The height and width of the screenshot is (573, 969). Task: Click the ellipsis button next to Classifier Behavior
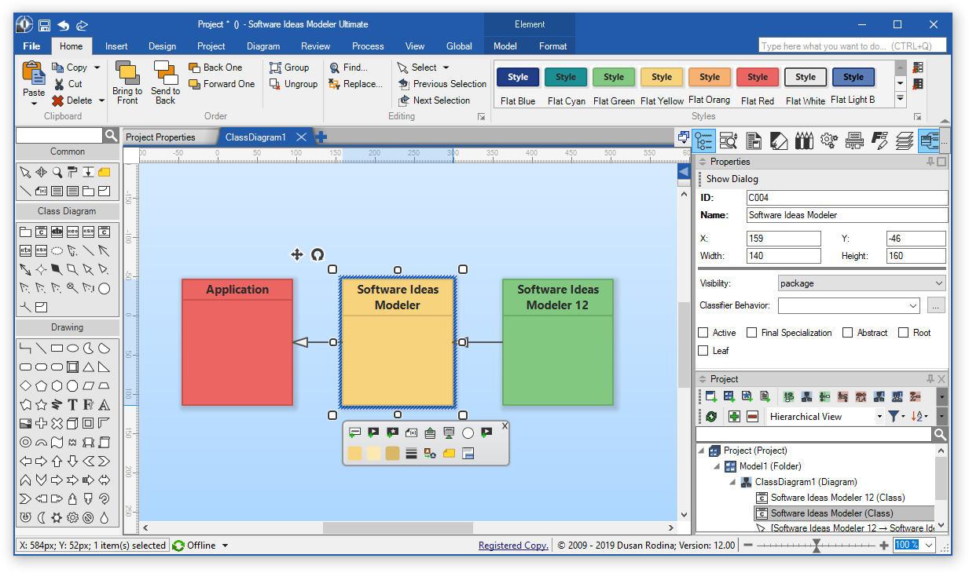(934, 306)
